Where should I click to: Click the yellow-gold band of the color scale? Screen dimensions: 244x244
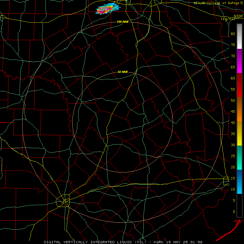(x=239, y=133)
